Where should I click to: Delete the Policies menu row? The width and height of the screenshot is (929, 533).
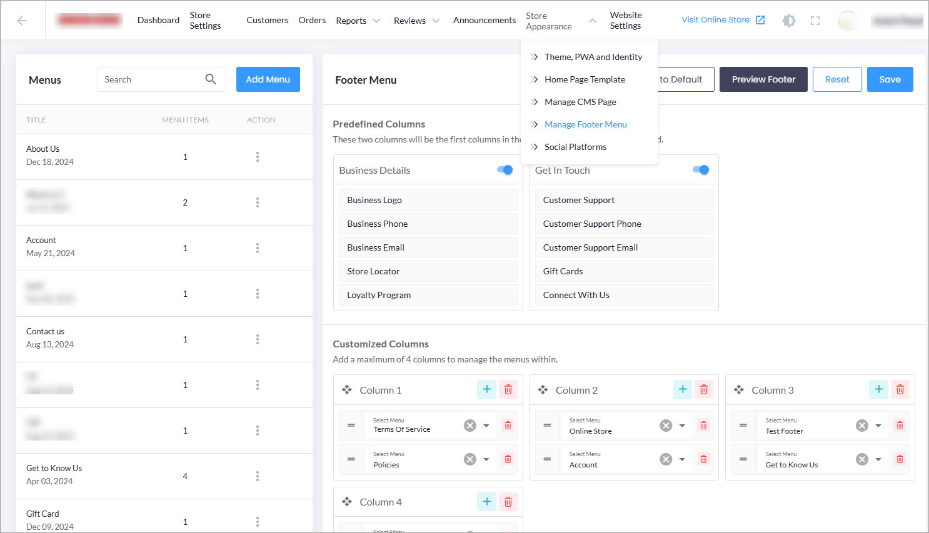pos(508,459)
